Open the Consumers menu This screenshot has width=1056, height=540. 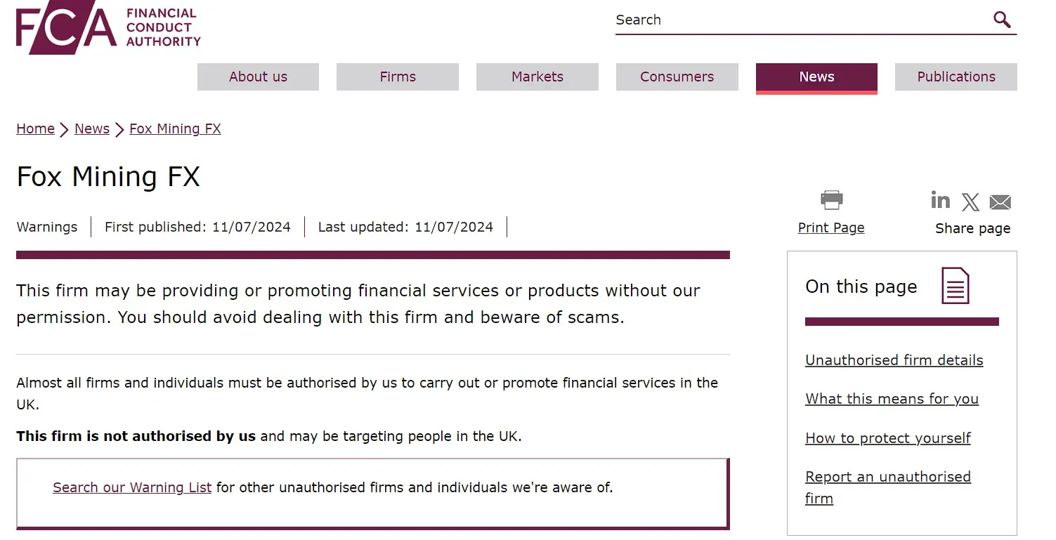pos(677,77)
